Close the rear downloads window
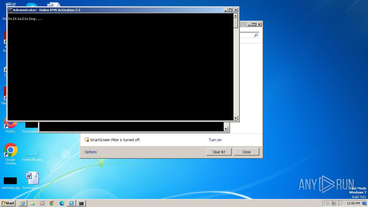The width and height of the screenshot is (368, 207). pyautogui.click(x=259, y=24)
